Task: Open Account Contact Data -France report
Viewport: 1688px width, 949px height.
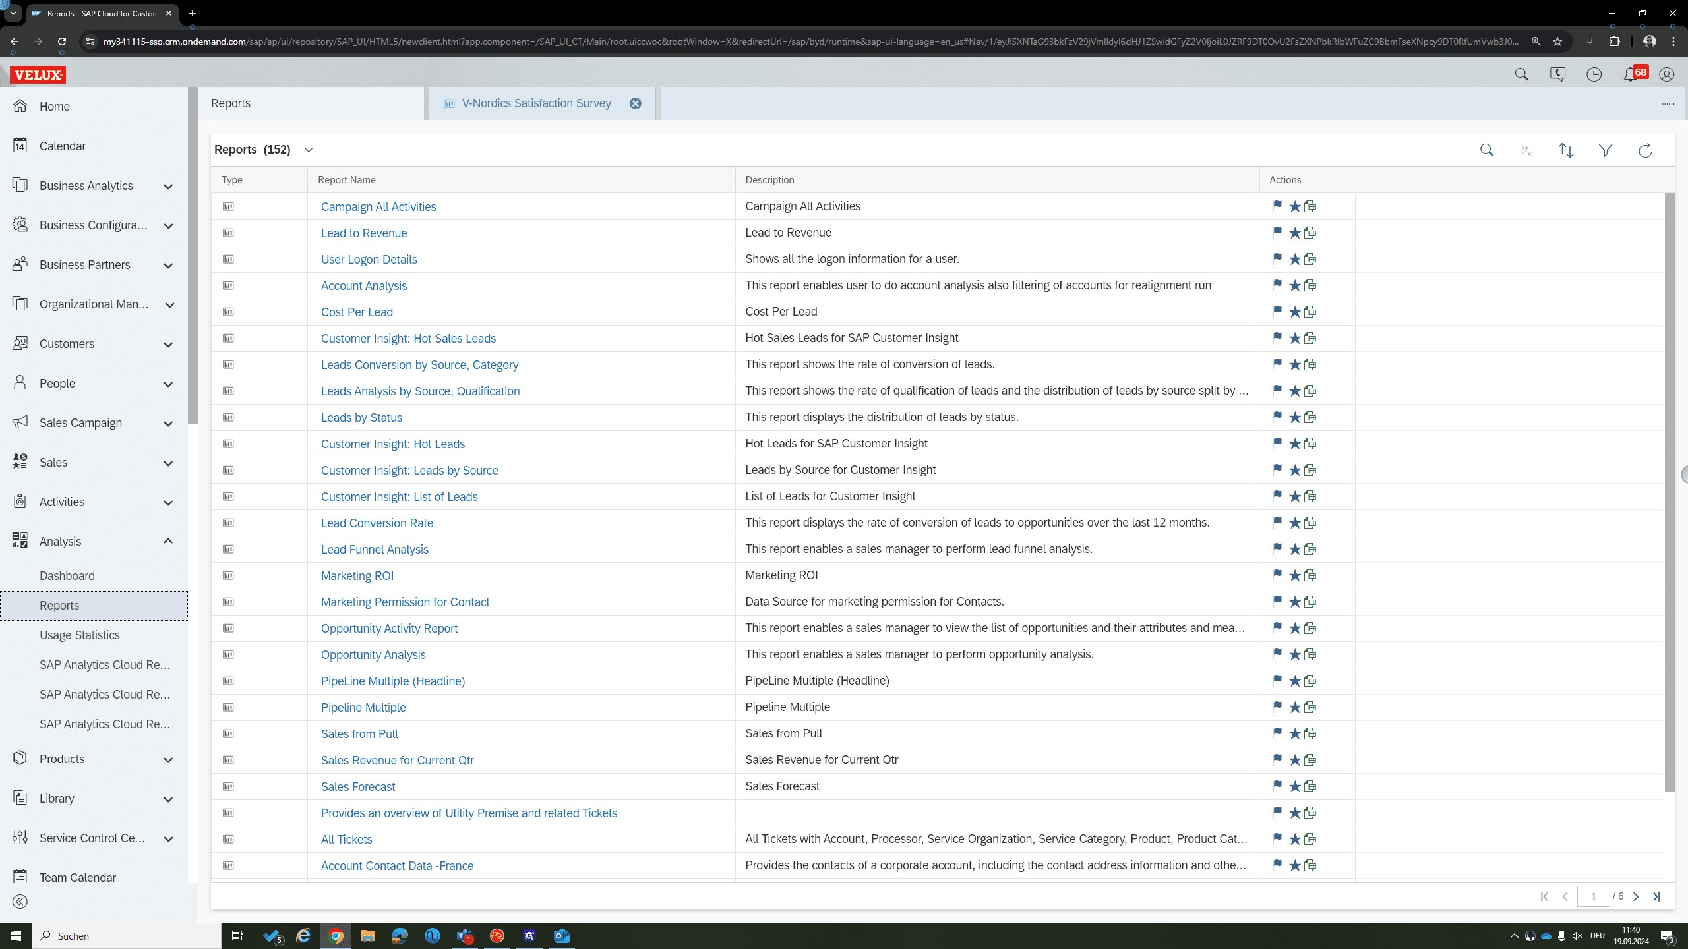Action: pos(397,866)
